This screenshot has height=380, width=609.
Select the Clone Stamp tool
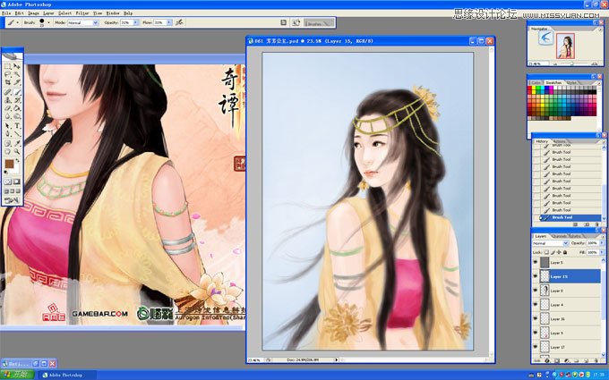(x=7, y=99)
